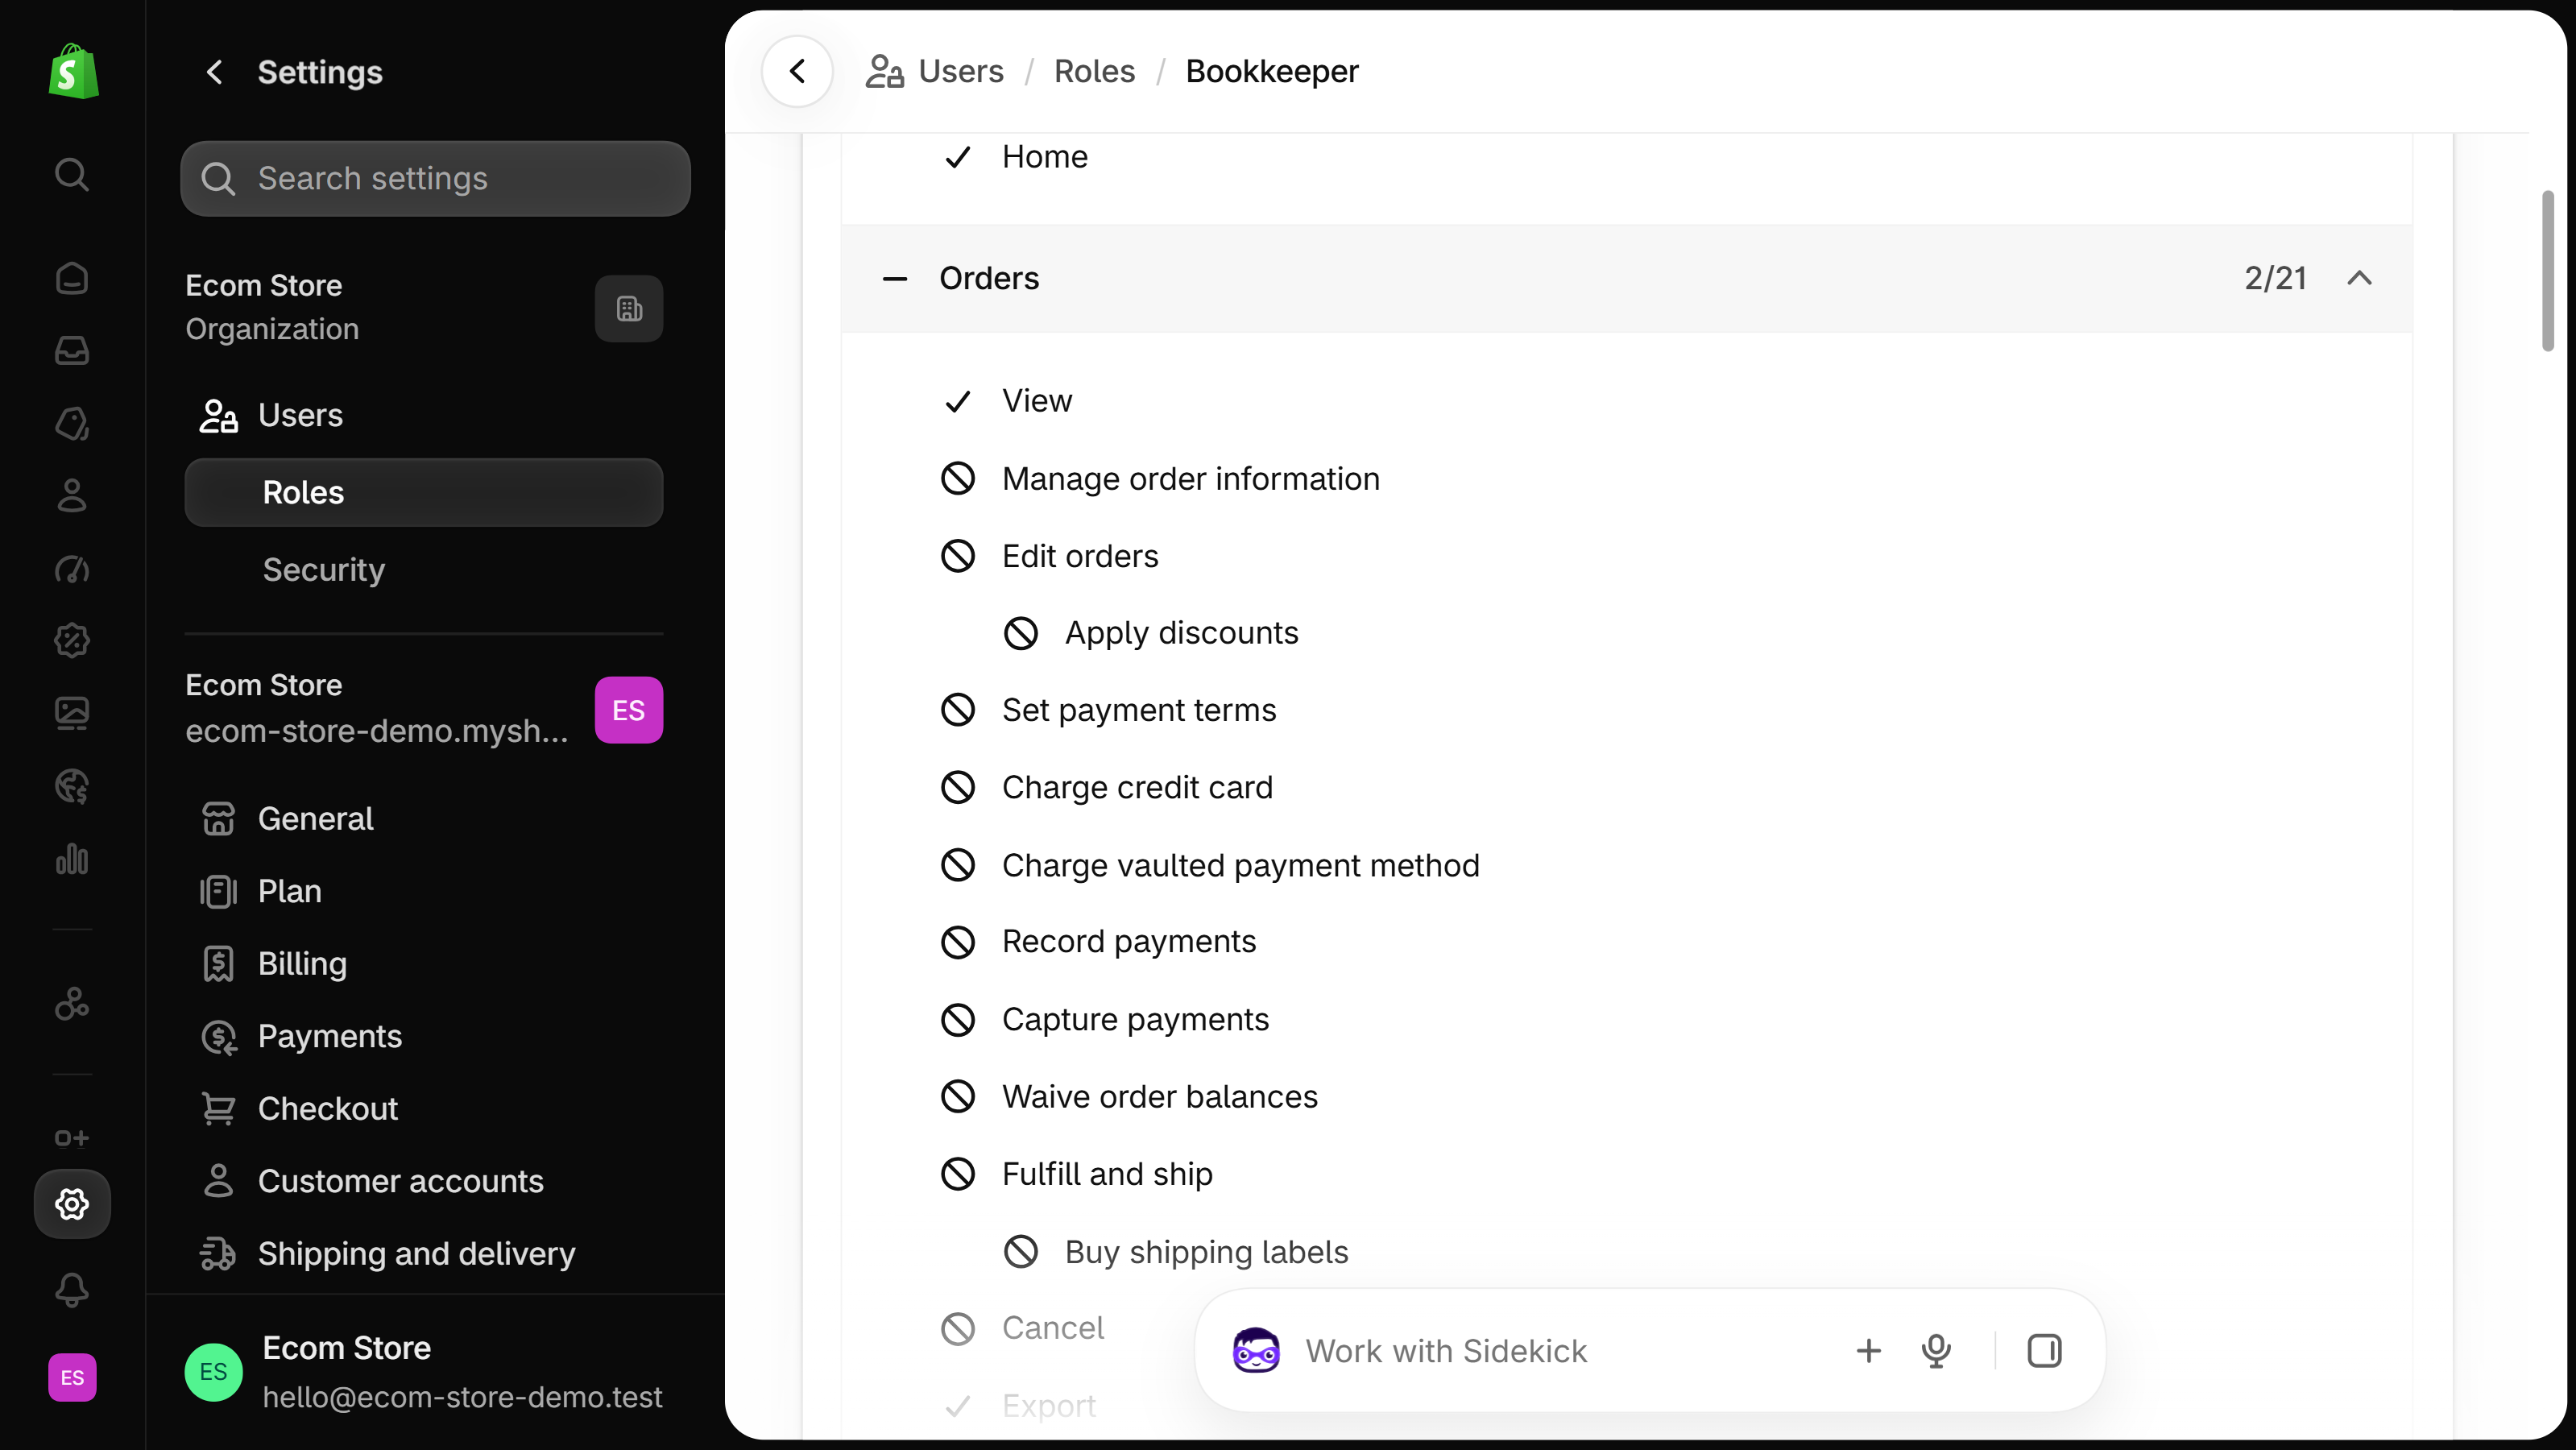Image resolution: width=2576 pixels, height=1450 pixels.
Task: Click the notifications bell icon
Action: [71, 1289]
